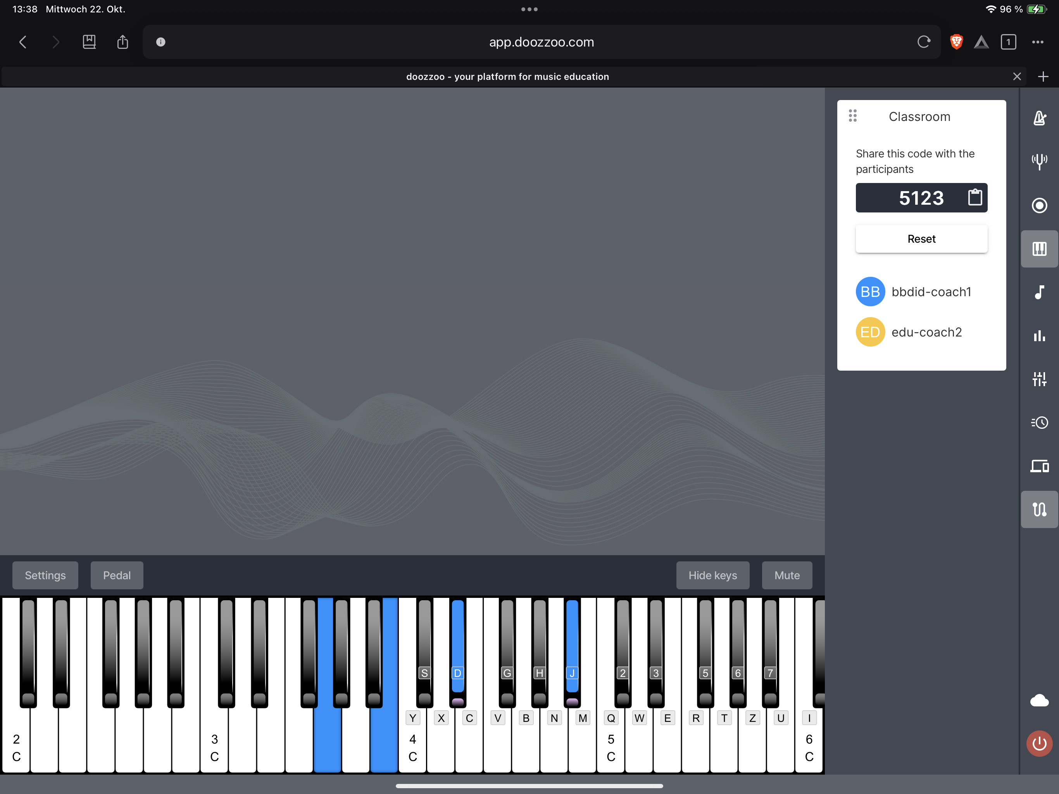Screen dimensions: 1059x794
Task: Toggle the Pedal button
Action: click(117, 575)
